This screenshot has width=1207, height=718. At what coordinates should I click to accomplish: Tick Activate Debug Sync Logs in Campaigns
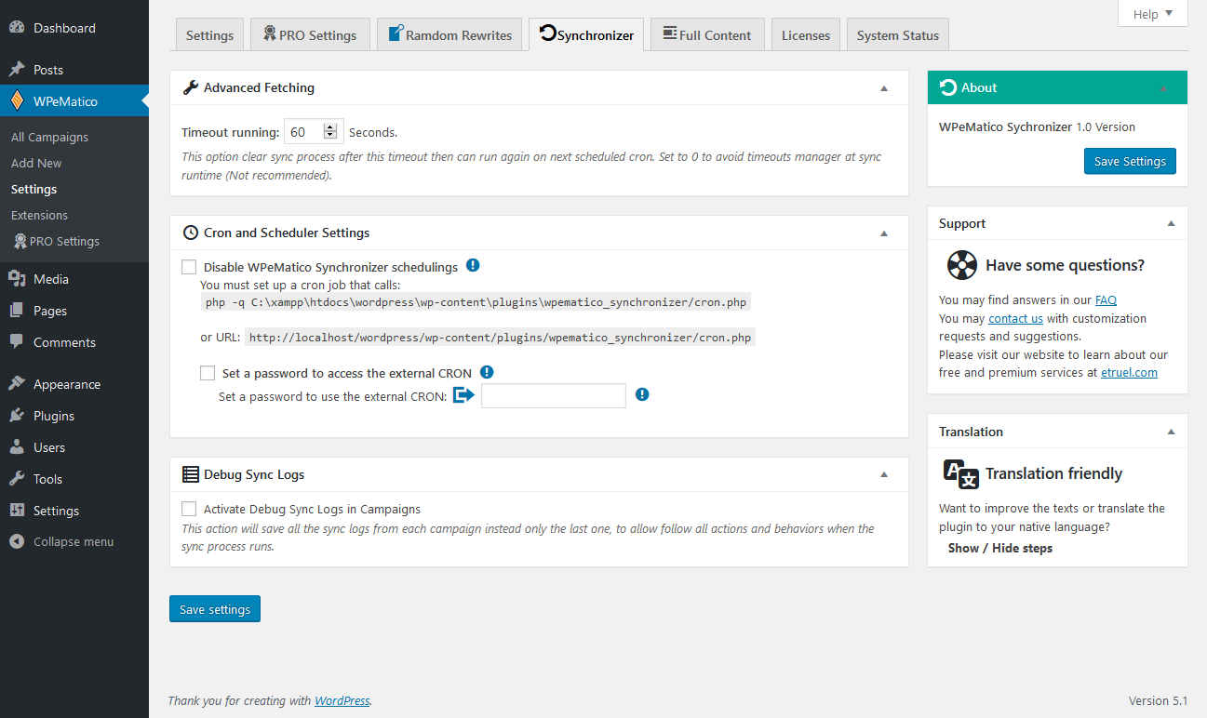point(189,509)
